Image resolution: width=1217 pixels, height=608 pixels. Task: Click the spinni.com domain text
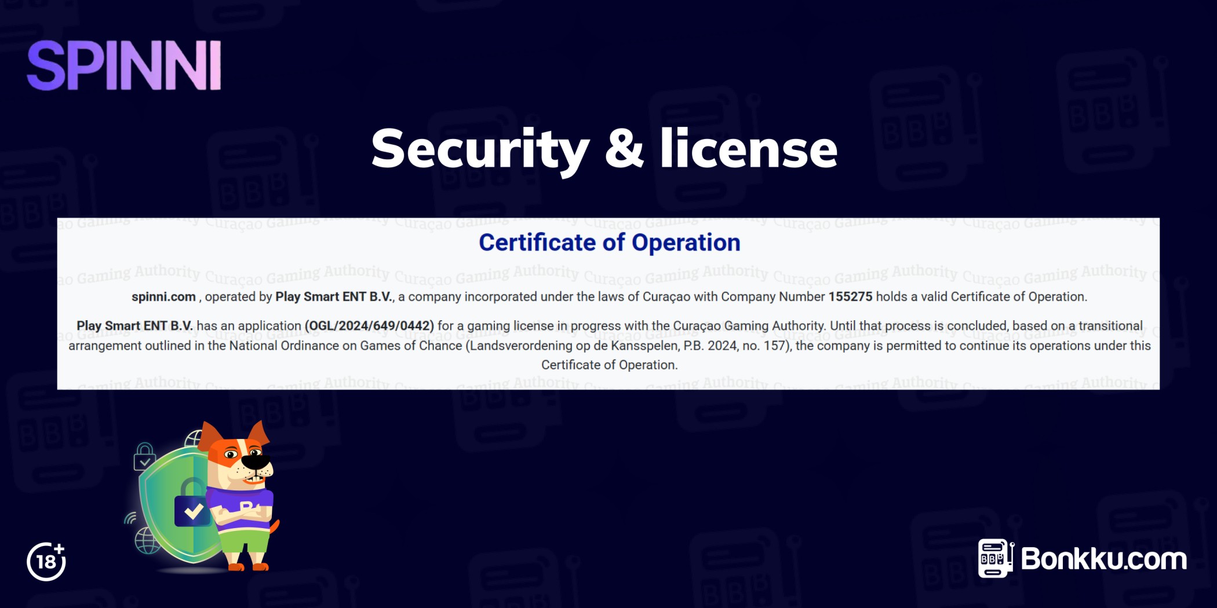click(x=163, y=296)
